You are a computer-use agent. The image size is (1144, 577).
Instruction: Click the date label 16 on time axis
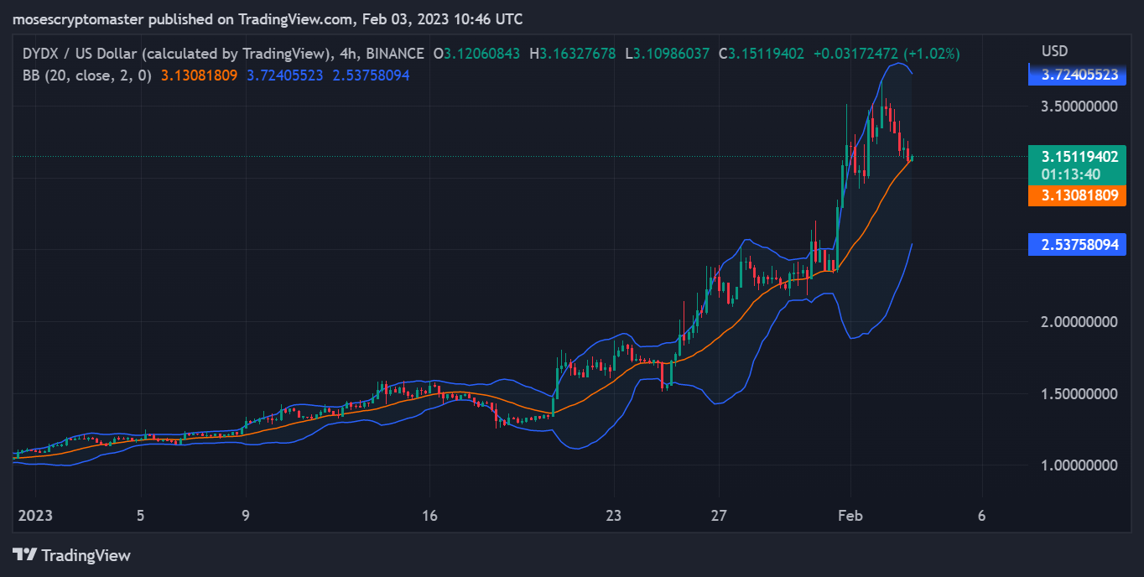coord(429,516)
